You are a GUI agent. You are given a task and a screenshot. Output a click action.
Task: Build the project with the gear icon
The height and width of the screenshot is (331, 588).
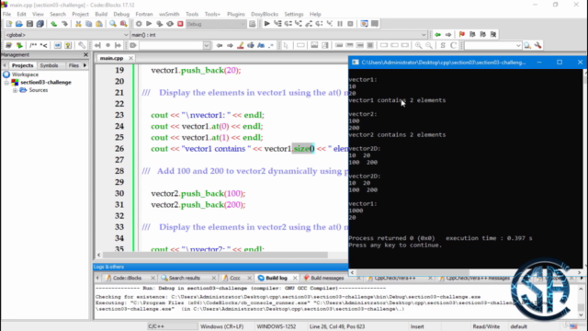pos(139,24)
